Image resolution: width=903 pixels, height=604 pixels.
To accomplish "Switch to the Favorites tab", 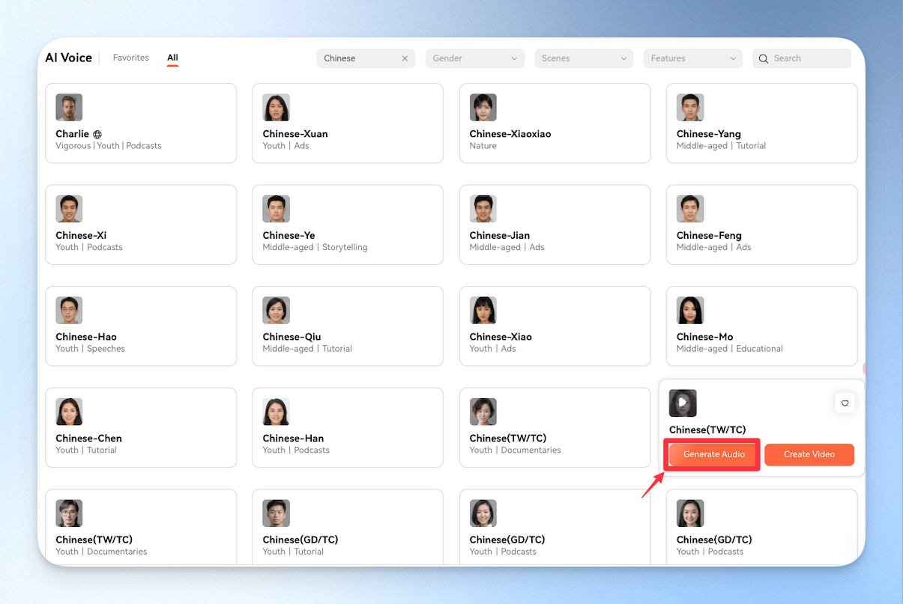I will click(x=131, y=58).
